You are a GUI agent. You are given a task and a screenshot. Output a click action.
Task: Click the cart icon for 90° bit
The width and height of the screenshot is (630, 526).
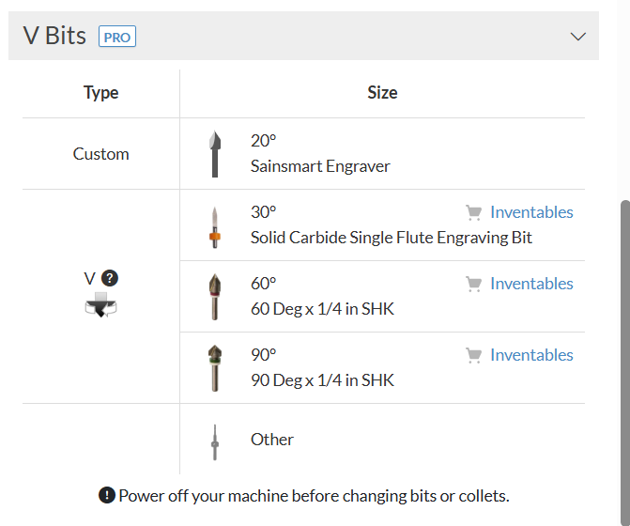pyautogui.click(x=474, y=355)
